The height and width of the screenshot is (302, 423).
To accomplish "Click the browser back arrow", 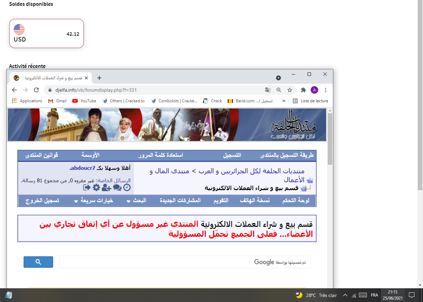I will (x=14, y=90).
